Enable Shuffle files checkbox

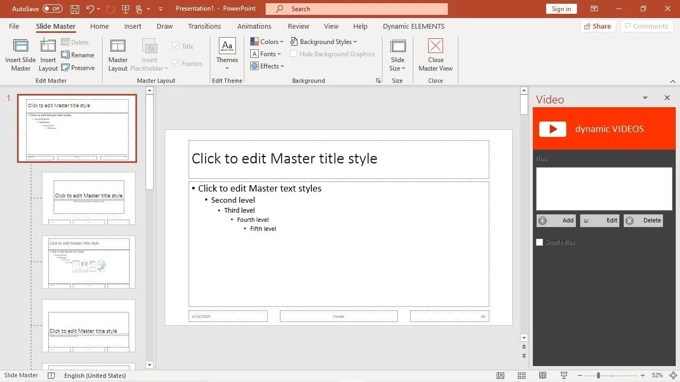tap(540, 242)
